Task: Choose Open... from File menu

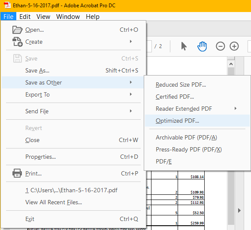Action: point(73,30)
